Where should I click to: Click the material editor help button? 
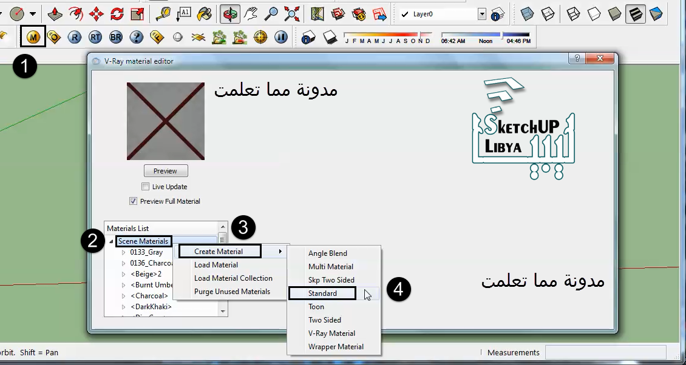(577, 58)
